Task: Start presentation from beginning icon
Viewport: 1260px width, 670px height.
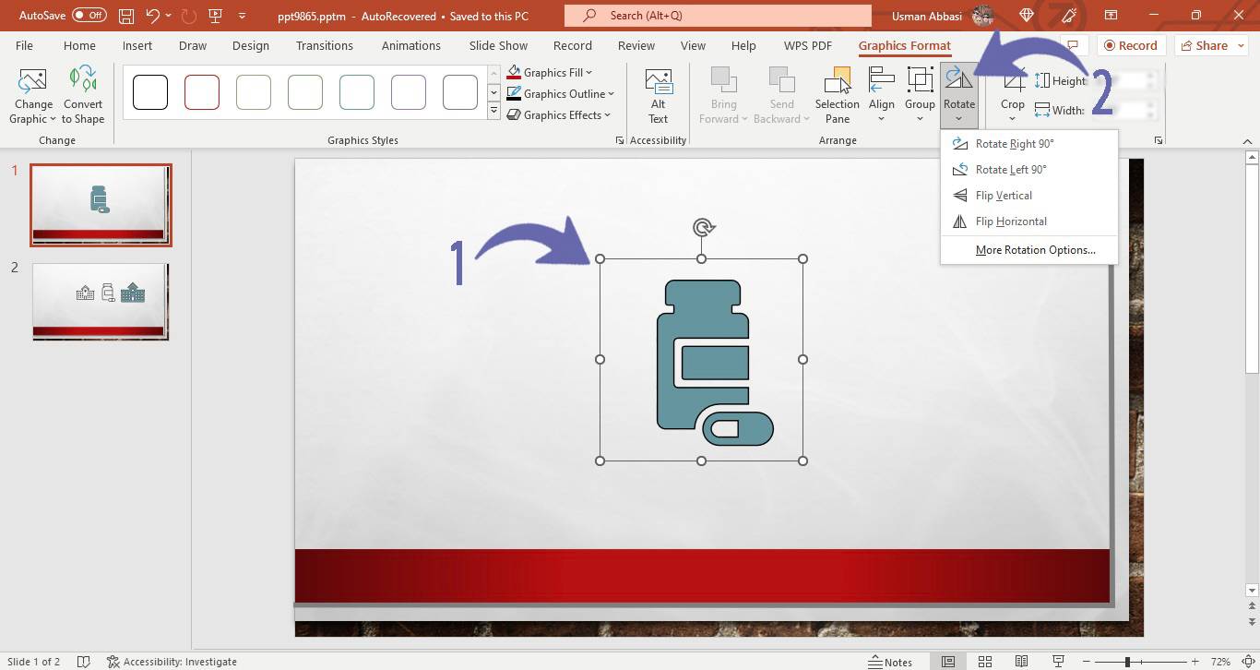Action: tap(215, 16)
